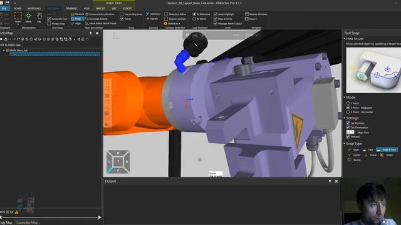Select Face snap type
Image resolution: width=401 pixels, height=225 pixels.
click(368, 150)
